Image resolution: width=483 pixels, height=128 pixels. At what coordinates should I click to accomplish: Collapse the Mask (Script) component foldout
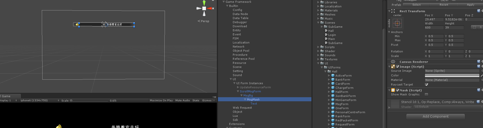[x=389, y=90]
